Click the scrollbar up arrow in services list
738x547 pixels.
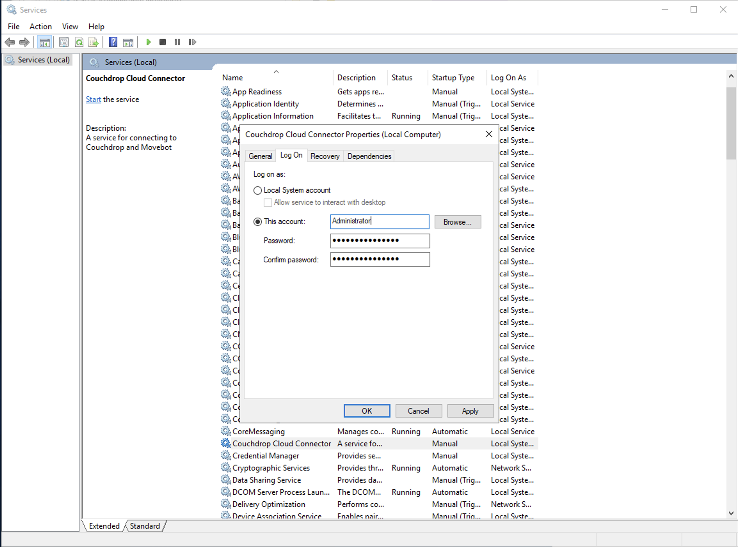pyautogui.click(x=731, y=76)
